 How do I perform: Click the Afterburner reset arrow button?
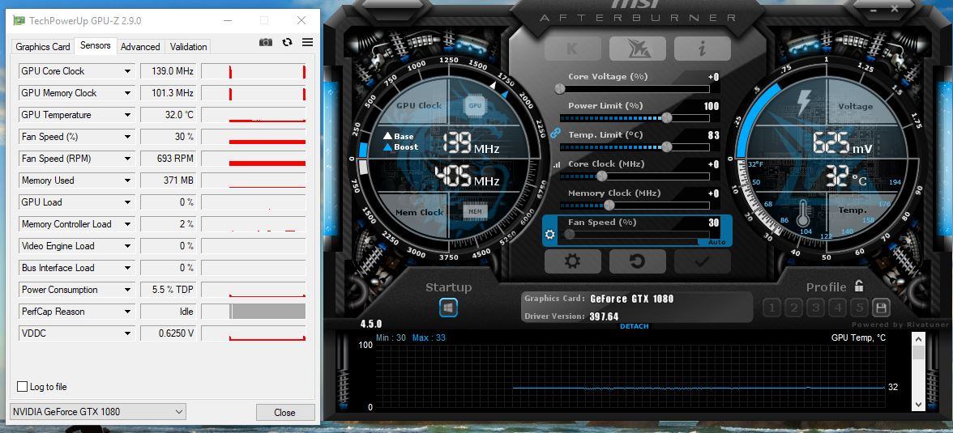pyautogui.click(x=638, y=261)
